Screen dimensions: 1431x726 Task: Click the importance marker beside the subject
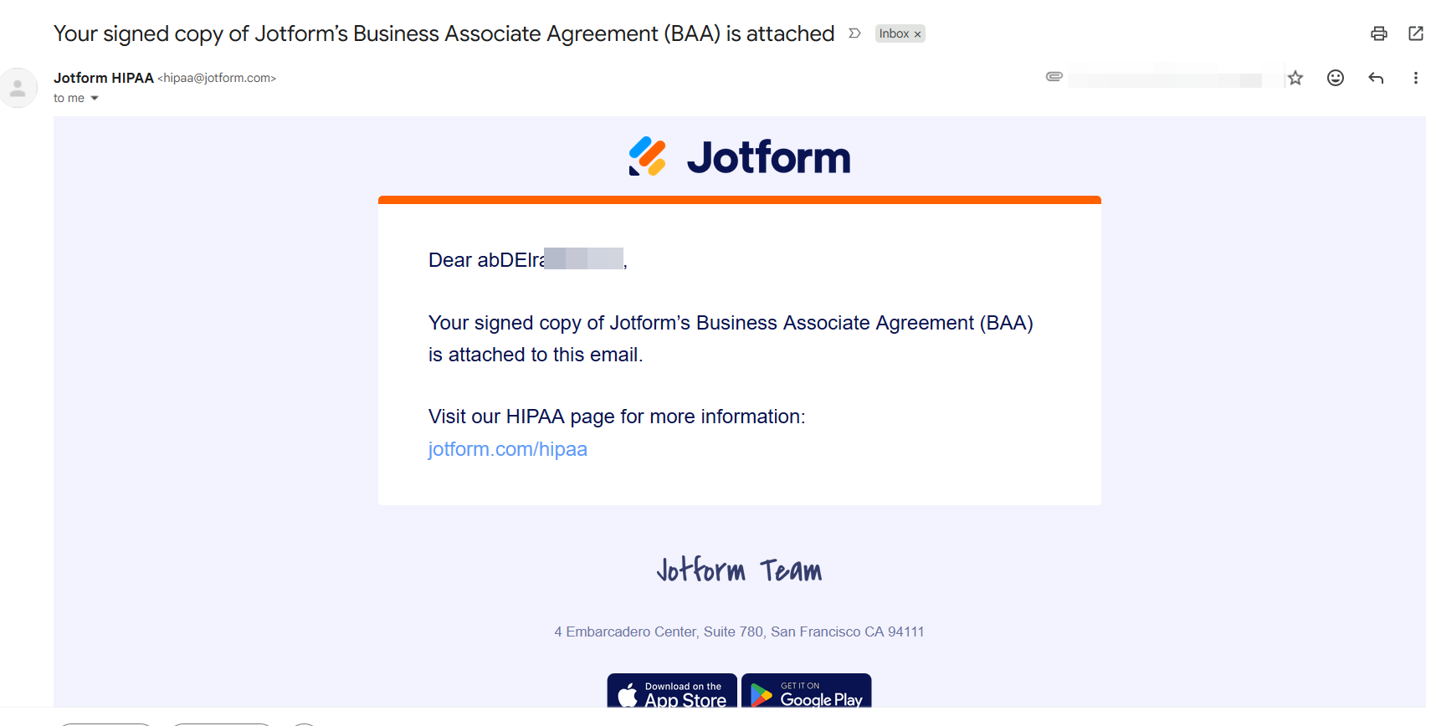click(x=854, y=33)
